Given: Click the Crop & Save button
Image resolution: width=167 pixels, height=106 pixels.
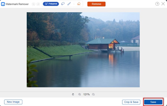Looking at the screenshot, I should point(131,102).
